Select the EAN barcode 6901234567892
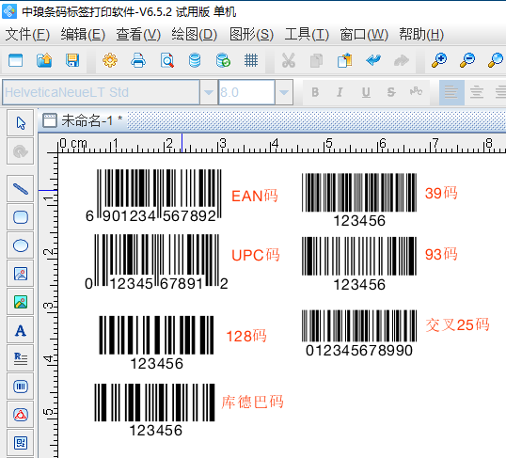 click(154, 196)
